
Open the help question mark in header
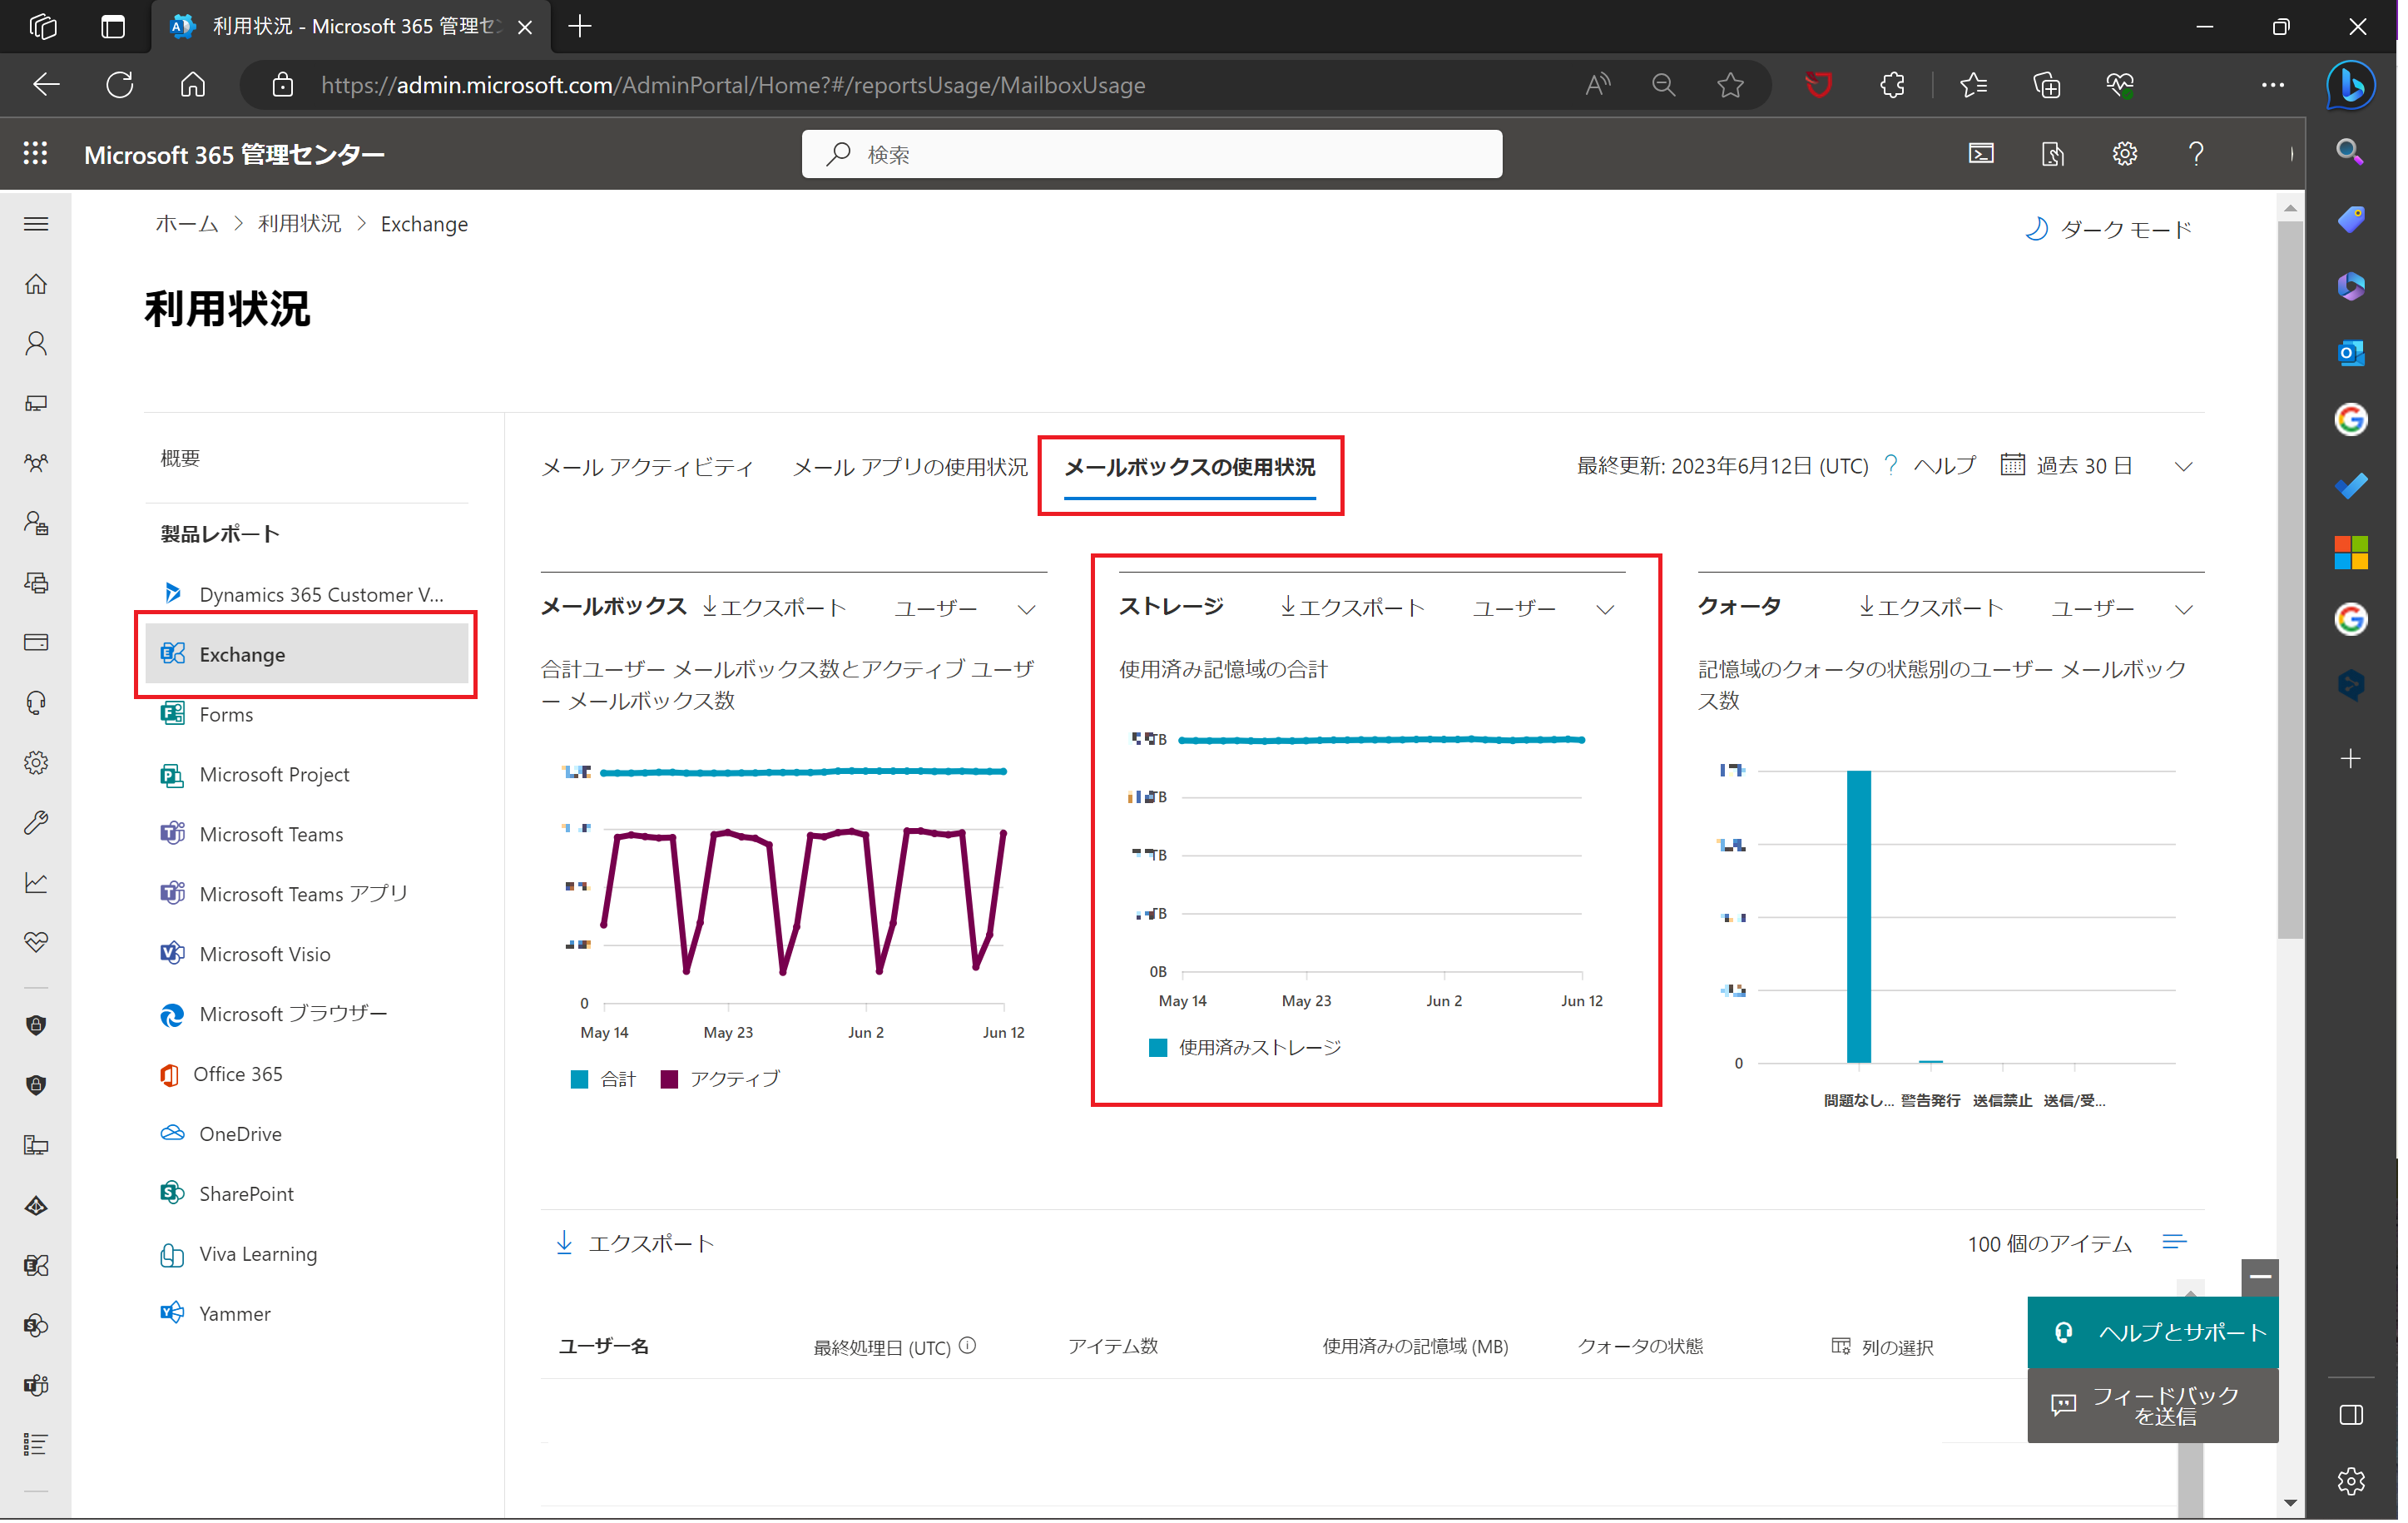point(2196,154)
